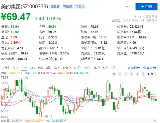Switch to the 60分 chart tab
Viewport: 160px width, 123px height.
[77, 68]
